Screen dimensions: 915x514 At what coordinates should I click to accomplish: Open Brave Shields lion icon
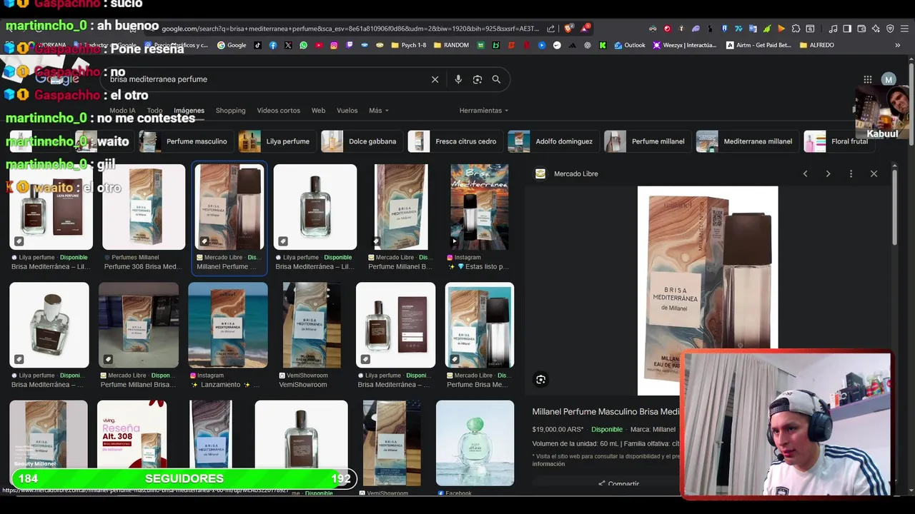coord(568,29)
